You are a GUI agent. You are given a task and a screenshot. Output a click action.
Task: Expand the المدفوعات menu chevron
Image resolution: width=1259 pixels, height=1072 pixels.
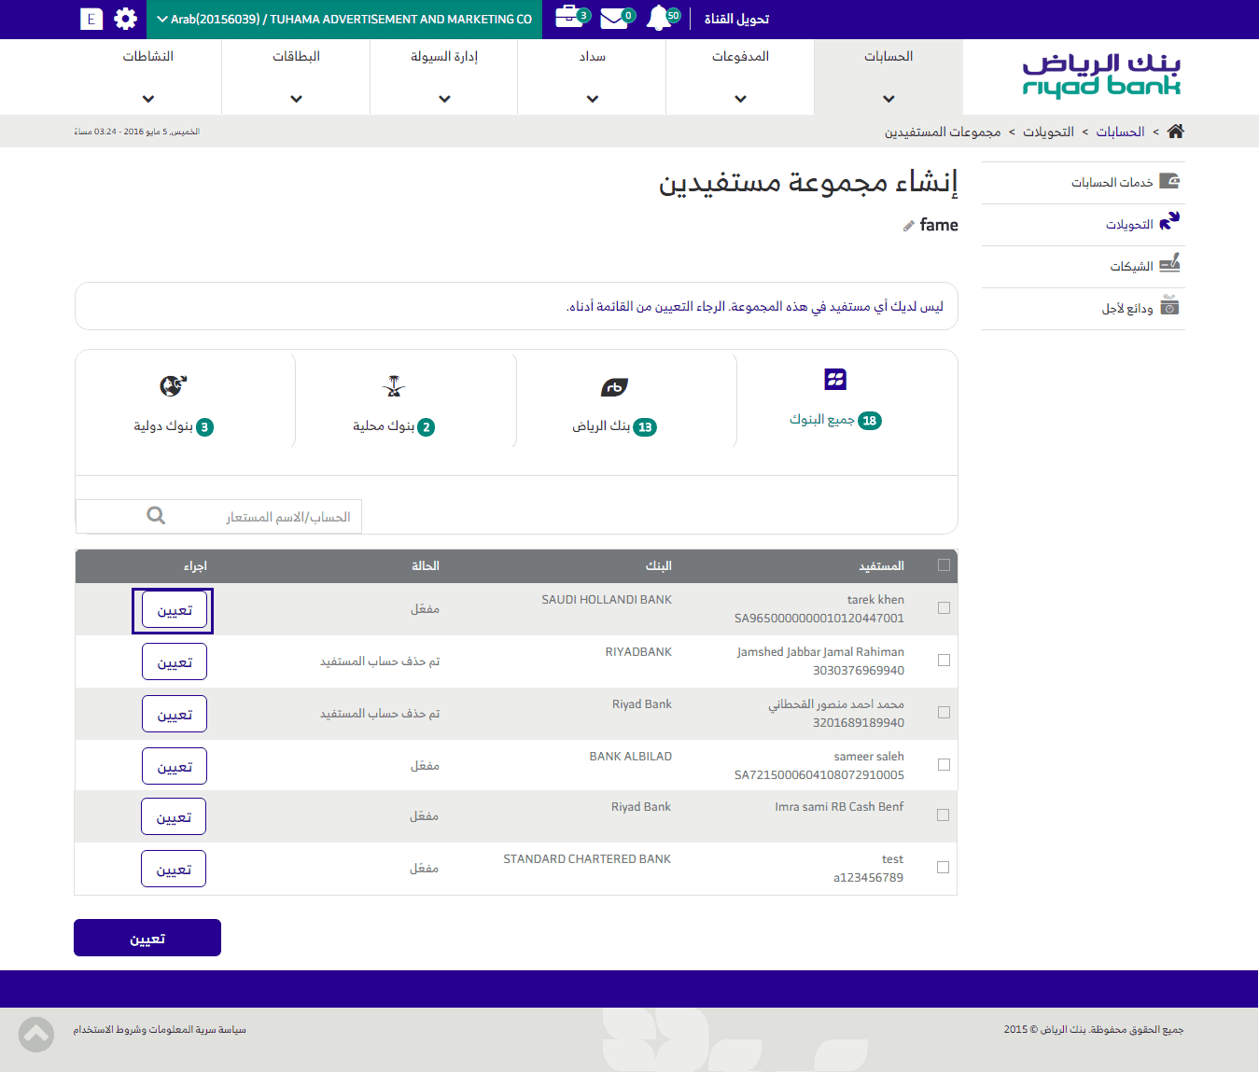tap(740, 99)
